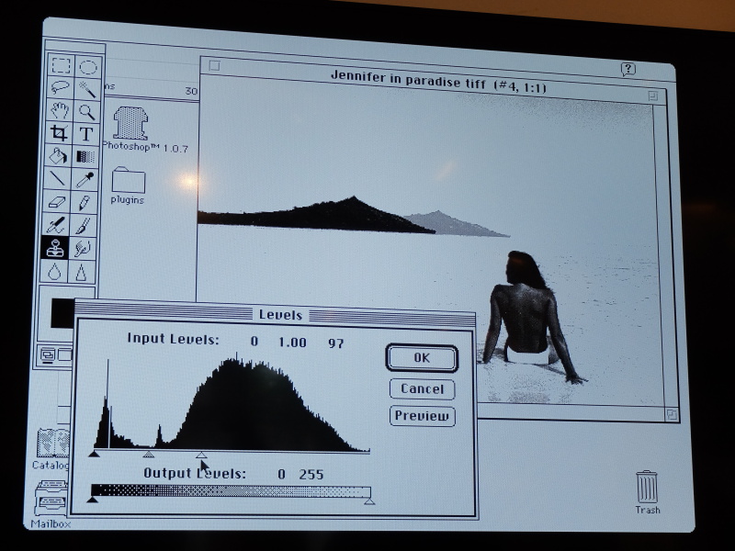Pick the Smudge finger tool
Image resolution: width=735 pixels, height=551 pixels.
tap(83, 248)
